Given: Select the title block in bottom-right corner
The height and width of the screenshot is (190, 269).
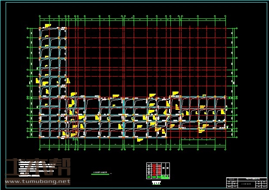Looking at the screenshot, I should 246,181.
